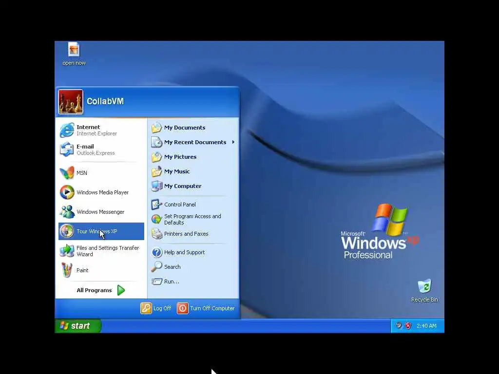499x374 pixels.
Task: Click the 'Recycle Bin' label text
Action: point(424,299)
